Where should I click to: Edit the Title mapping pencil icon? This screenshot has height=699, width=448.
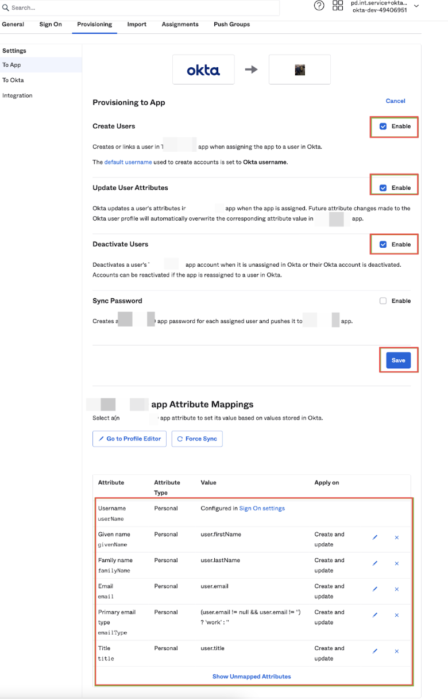pyautogui.click(x=375, y=651)
